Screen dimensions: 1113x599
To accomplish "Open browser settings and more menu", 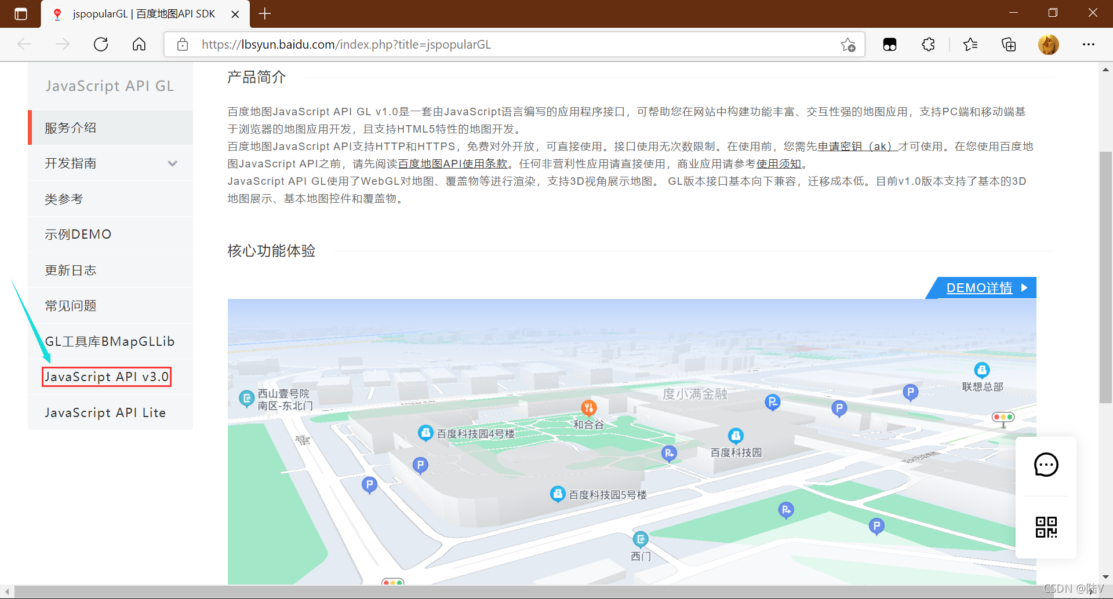I will [x=1089, y=45].
